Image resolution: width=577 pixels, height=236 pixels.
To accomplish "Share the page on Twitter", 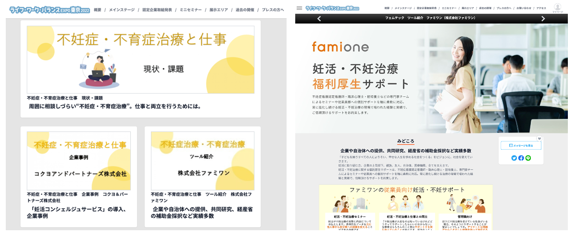I will pyautogui.click(x=514, y=158).
